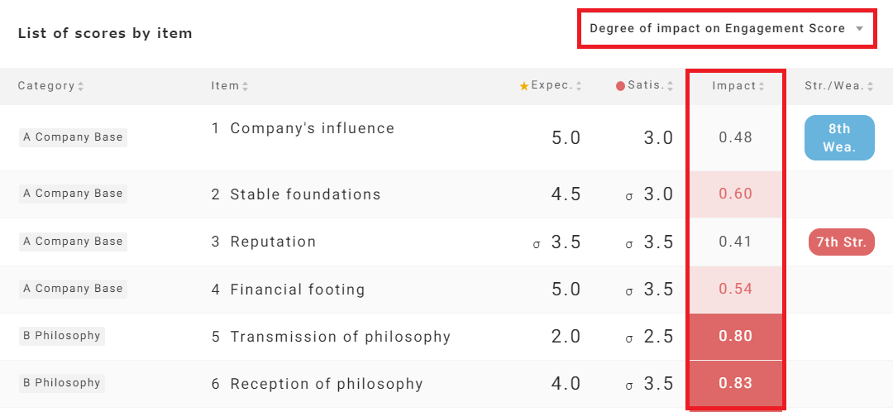This screenshot has width=893, height=412.
Task: Open Transmission of philosophy item
Action: [x=340, y=337]
